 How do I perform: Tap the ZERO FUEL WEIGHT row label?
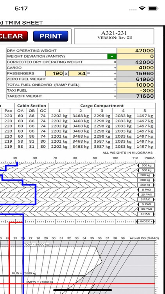(x=26, y=79)
